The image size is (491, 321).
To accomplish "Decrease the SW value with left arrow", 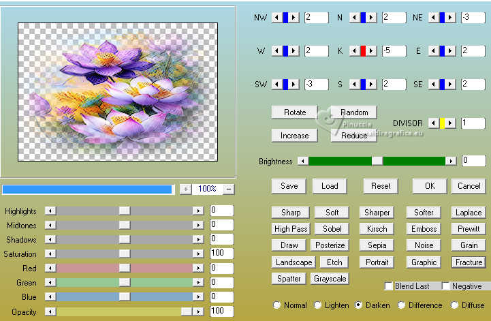I will pyautogui.click(x=277, y=84).
